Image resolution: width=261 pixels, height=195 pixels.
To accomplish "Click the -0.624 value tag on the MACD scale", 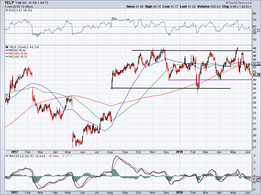I will [x=257, y=181].
